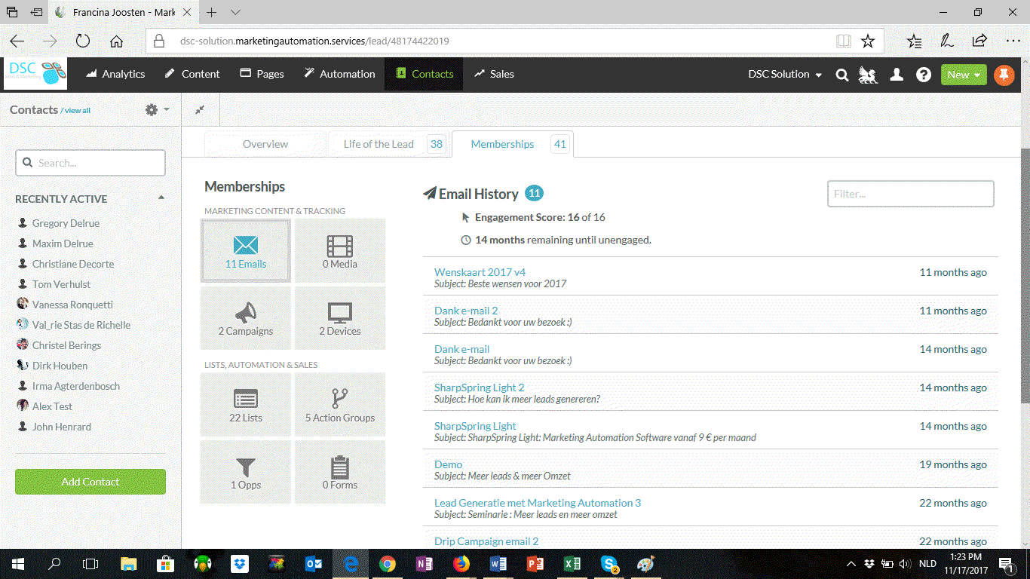Click the help question mark icon

click(x=924, y=75)
